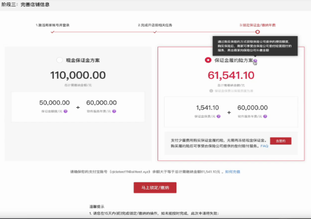Click the right plan's 60,000.00 value
This screenshot has height=219, width=311.
[x=252, y=108]
